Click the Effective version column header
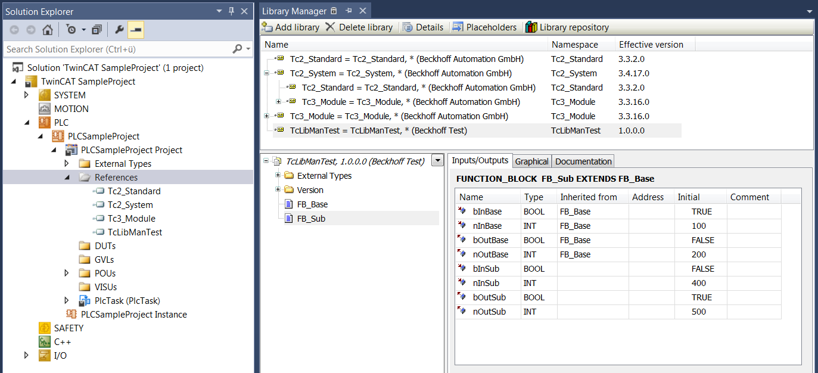Screen dimensions: 818x373 (x=655, y=44)
